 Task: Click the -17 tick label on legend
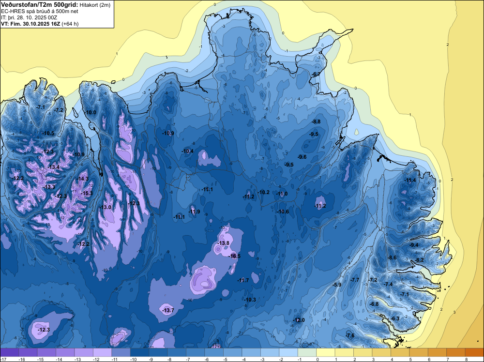click(3, 360)
